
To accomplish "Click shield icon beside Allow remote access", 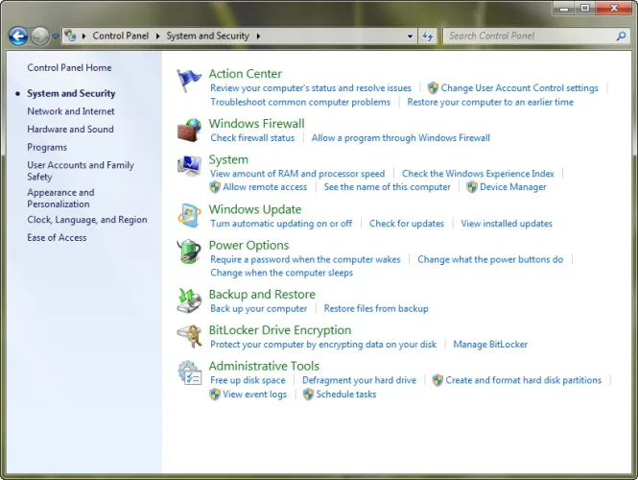I will pos(215,187).
